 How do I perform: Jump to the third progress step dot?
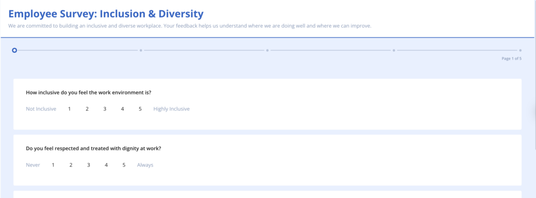click(x=267, y=50)
